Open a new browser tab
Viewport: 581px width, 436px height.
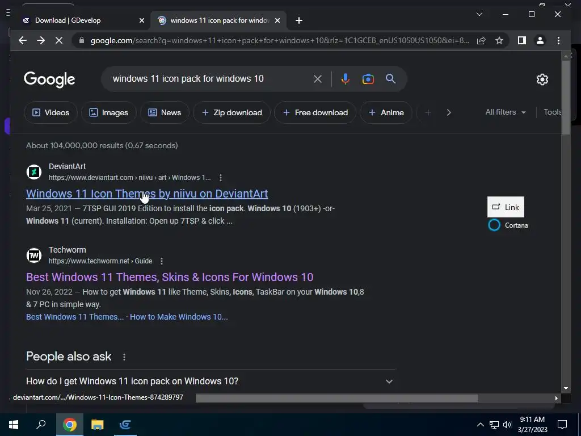(x=299, y=20)
